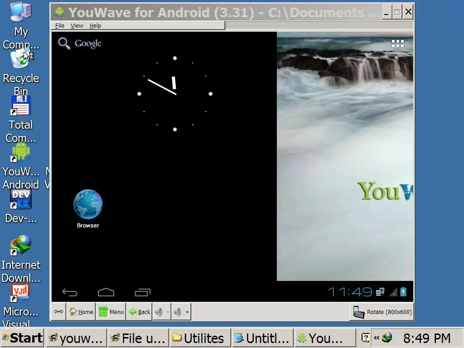Screen dimensions: 464x348
Task: Open the File menu
Action: [x=59, y=26]
